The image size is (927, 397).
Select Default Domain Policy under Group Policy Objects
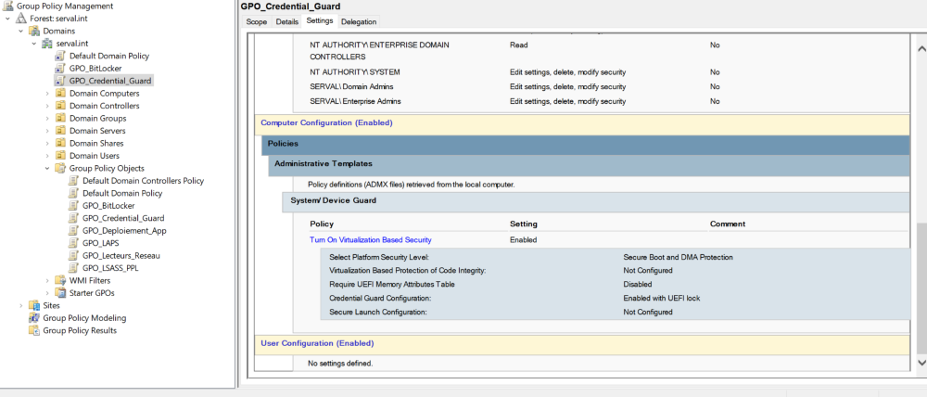coord(122,194)
